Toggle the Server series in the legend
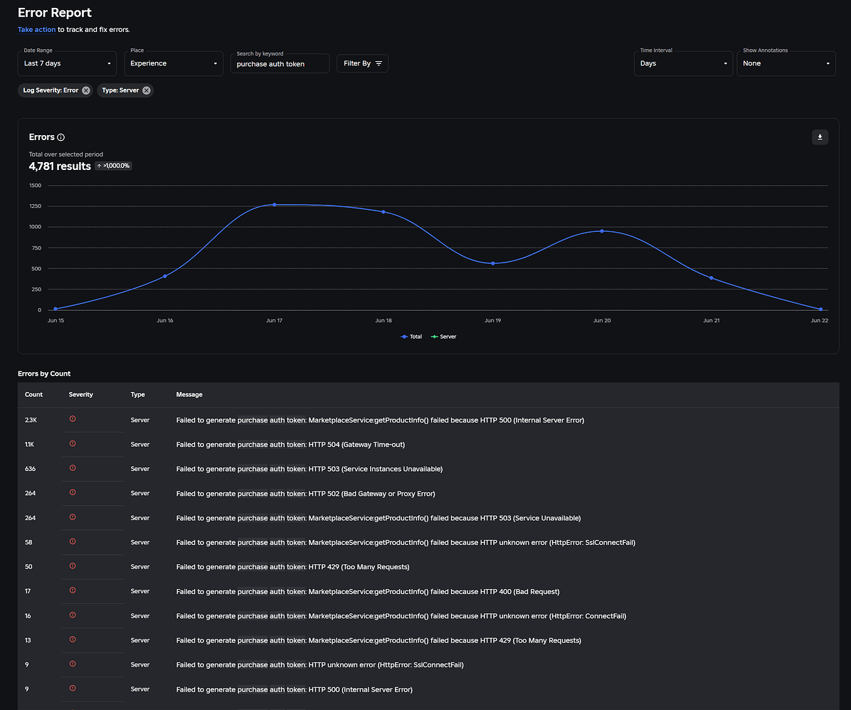The image size is (851, 710). point(443,337)
